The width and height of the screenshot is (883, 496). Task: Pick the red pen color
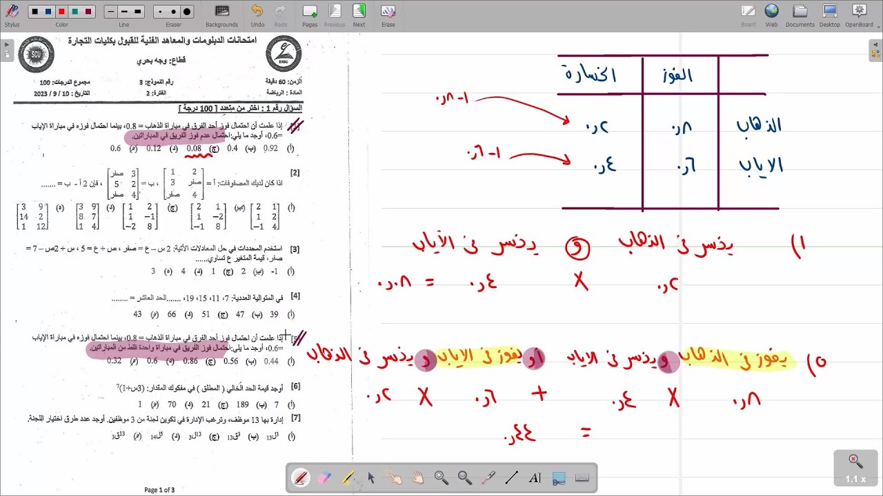[x=61, y=12]
